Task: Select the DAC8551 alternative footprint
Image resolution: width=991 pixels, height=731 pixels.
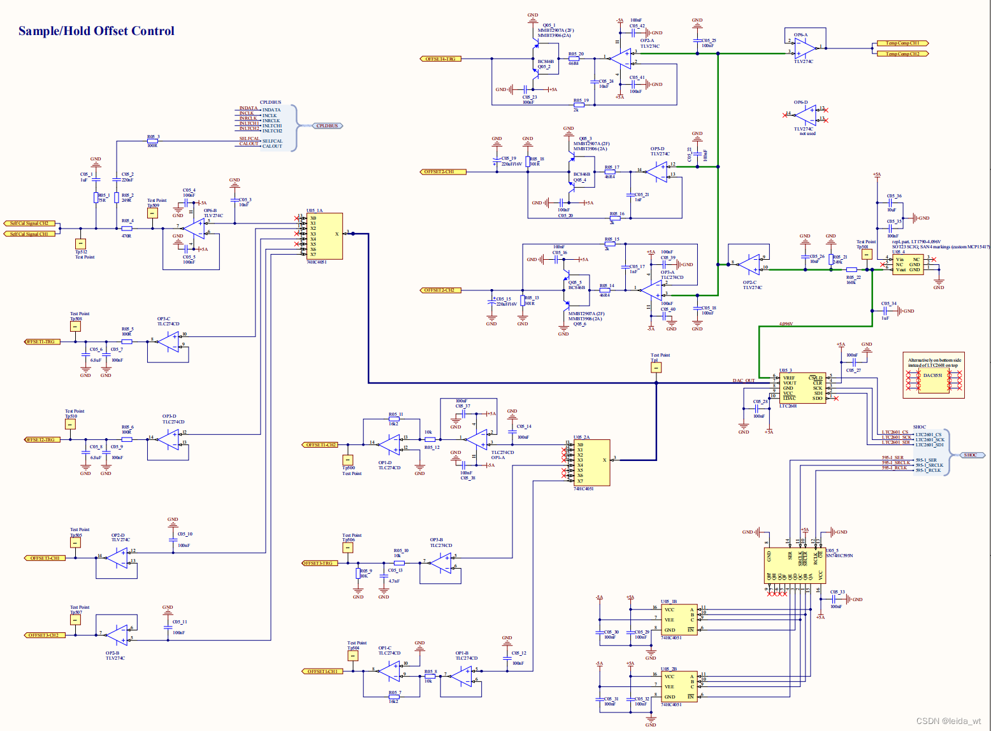Action: pos(933,380)
